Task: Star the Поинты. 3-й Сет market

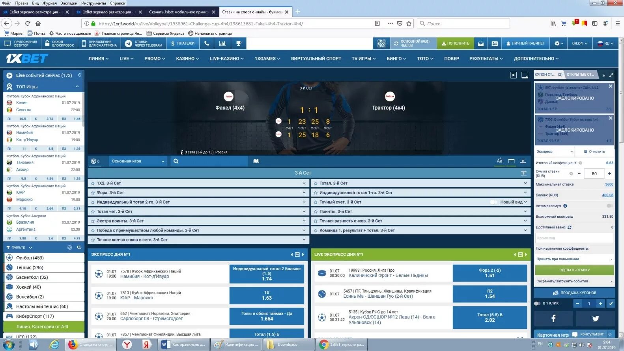Action: (x=316, y=212)
